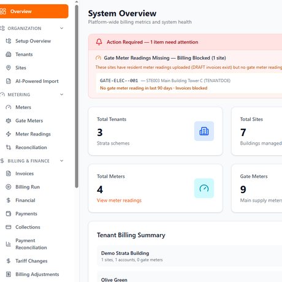Click the No gate meter reading warning text
Image resolution: width=282 pixels, height=282 pixels.
pos(153,88)
